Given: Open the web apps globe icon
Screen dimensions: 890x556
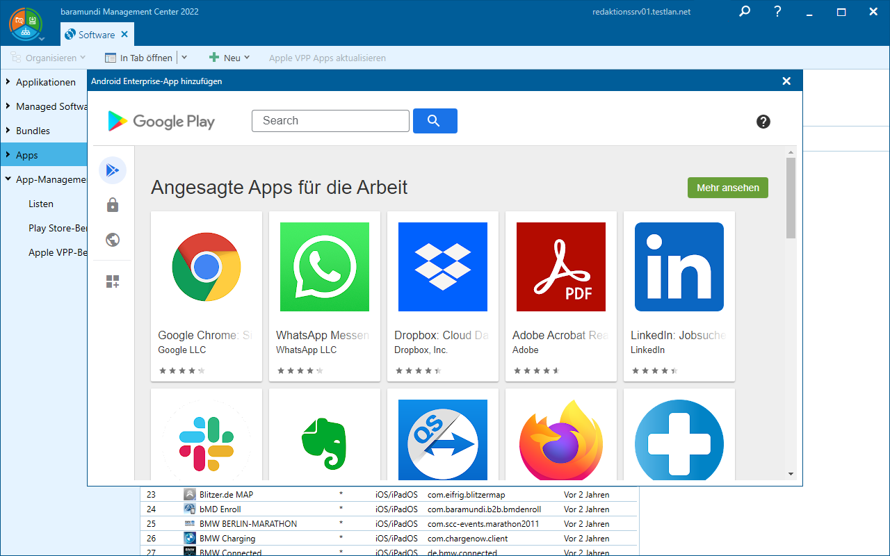Looking at the screenshot, I should coord(113,240).
